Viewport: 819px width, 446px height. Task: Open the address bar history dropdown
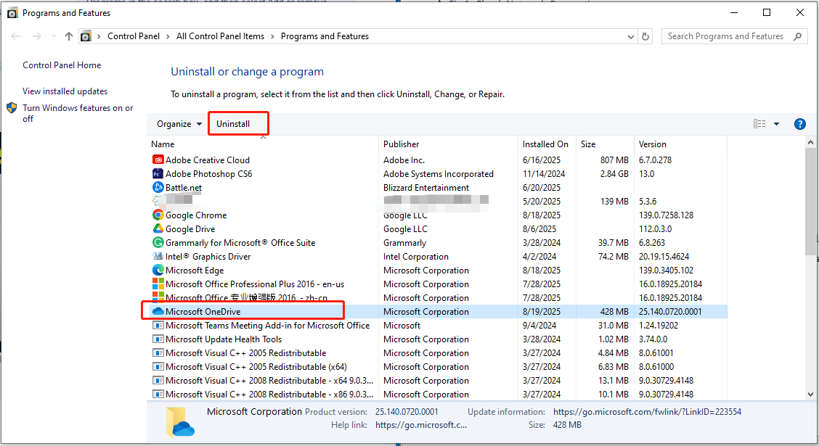coord(630,36)
